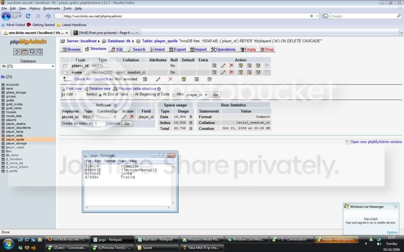Open the back/forward history dropdown arrow

20,16
